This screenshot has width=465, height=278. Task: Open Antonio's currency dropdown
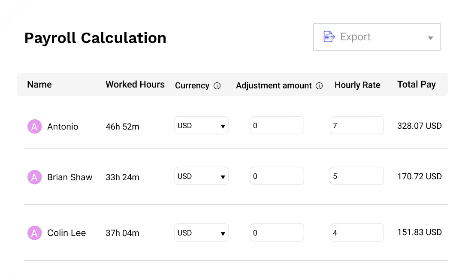[201, 125]
